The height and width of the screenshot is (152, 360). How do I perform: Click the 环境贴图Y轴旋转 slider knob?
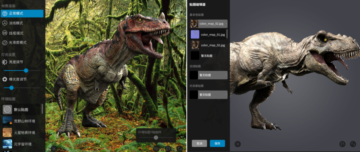pyautogui.click(x=156, y=137)
